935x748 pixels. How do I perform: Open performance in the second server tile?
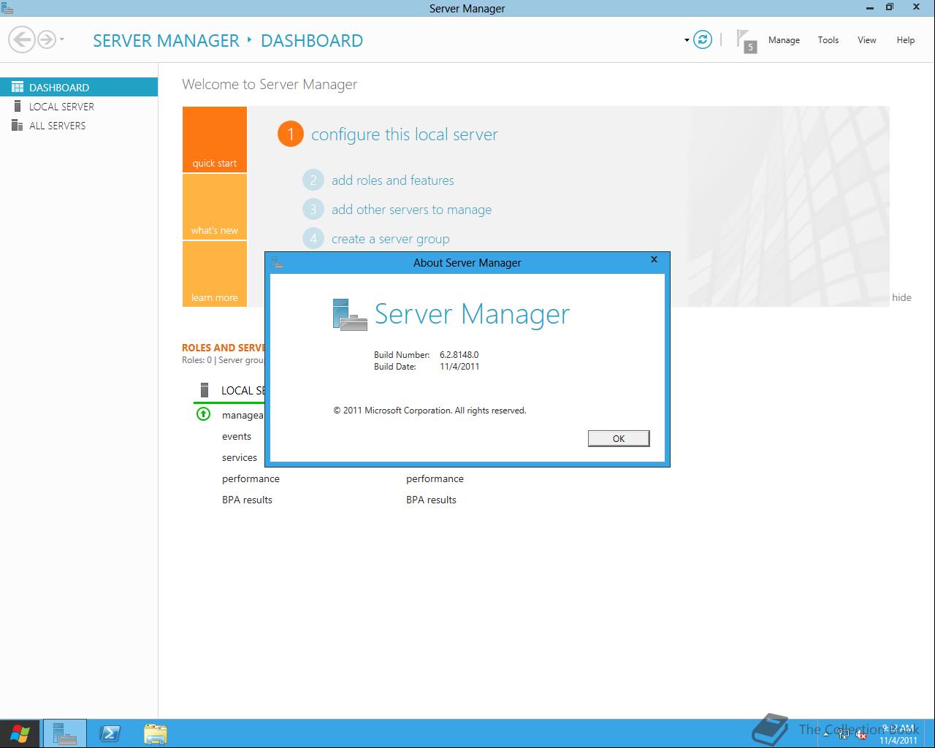435,478
